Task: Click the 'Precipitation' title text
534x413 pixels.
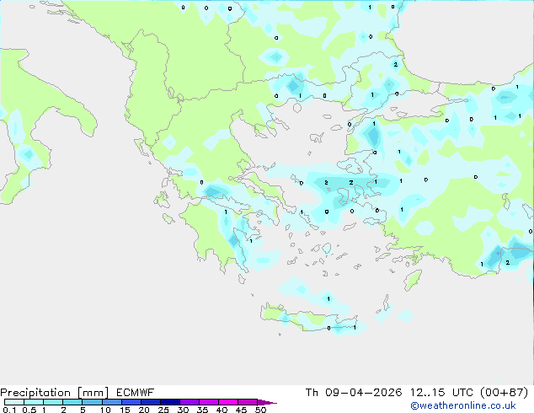Action: tap(35, 393)
